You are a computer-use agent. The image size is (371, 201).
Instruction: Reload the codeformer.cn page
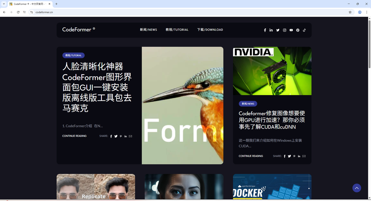(x=18, y=12)
